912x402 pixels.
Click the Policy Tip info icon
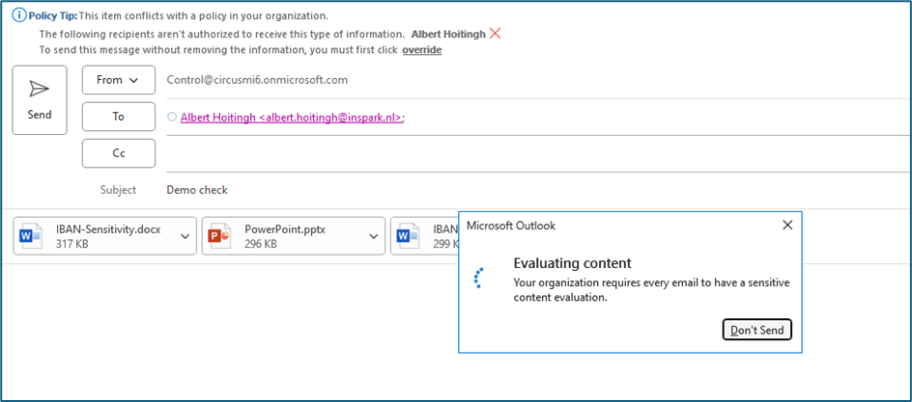(18, 16)
